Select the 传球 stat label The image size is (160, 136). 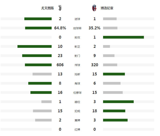[77, 65]
